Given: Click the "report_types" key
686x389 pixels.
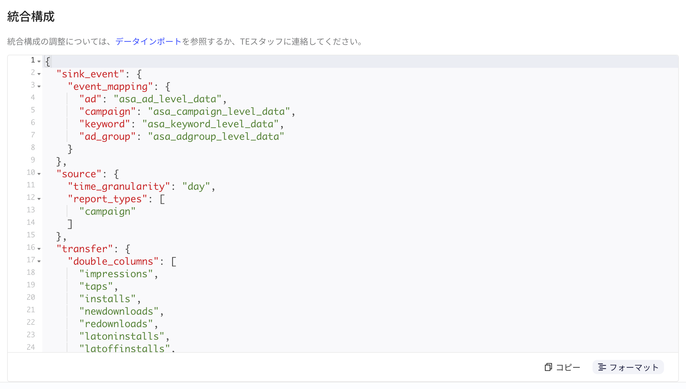Looking at the screenshot, I should pyautogui.click(x=107, y=199).
